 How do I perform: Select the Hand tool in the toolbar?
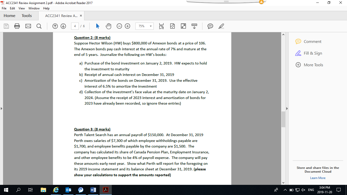pos(108,26)
